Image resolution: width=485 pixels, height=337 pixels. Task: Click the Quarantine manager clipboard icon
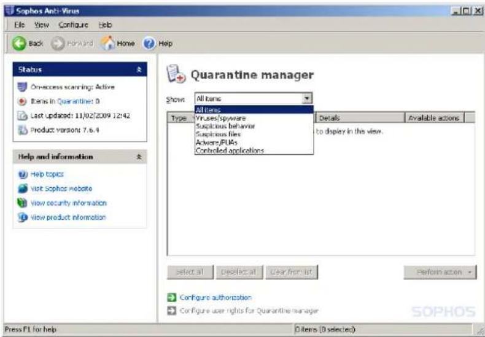[x=176, y=74]
